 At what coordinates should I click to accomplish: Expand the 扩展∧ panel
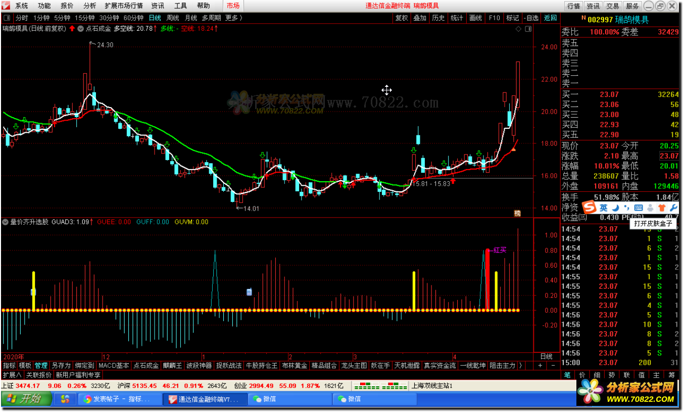click(x=12, y=375)
